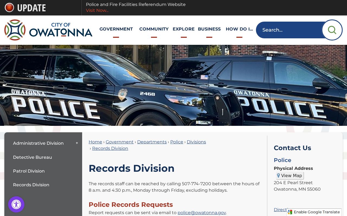Click the Police and Fire Facilities Referendum text
Image resolution: width=347 pixels, height=216 pixels.
point(136,5)
